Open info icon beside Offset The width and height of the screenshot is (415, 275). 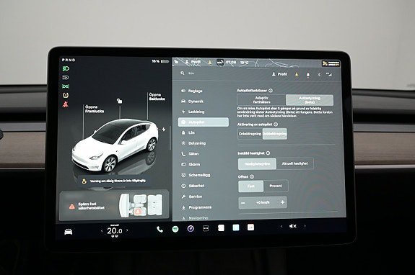pyautogui.click(x=252, y=177)
